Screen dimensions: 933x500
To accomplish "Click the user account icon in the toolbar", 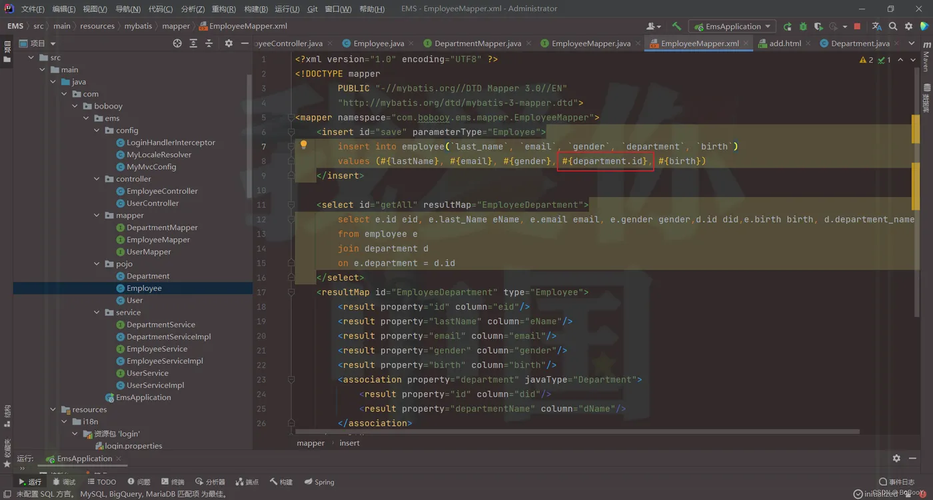I will [x=652, y=27].
